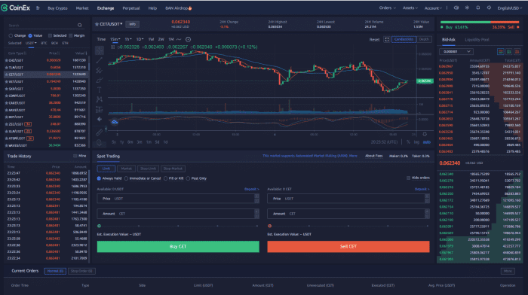
Task: Open the Perpetual menu item
Action: [x=131, y=8]
